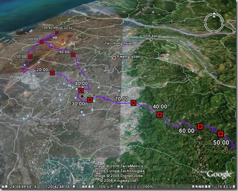Image resolution: width=238 pixels, height=191 pixels.
Task: Click the 30.00 km red square marker
Action: point(90,100)
